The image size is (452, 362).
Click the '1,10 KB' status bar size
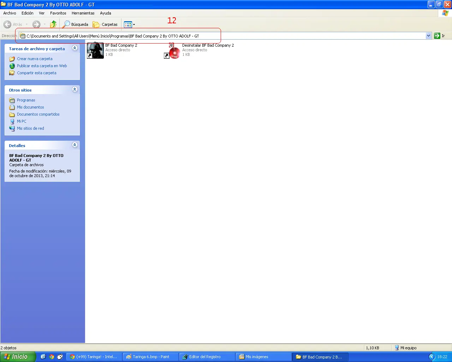coord(373,348)
